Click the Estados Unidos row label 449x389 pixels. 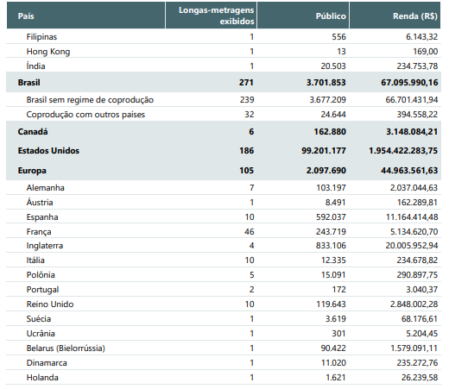(x=48, y=151)
